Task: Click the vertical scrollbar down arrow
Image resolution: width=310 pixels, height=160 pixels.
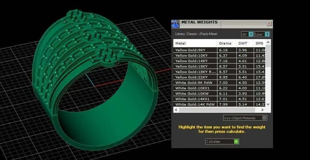Action: (x=268, y=104)
